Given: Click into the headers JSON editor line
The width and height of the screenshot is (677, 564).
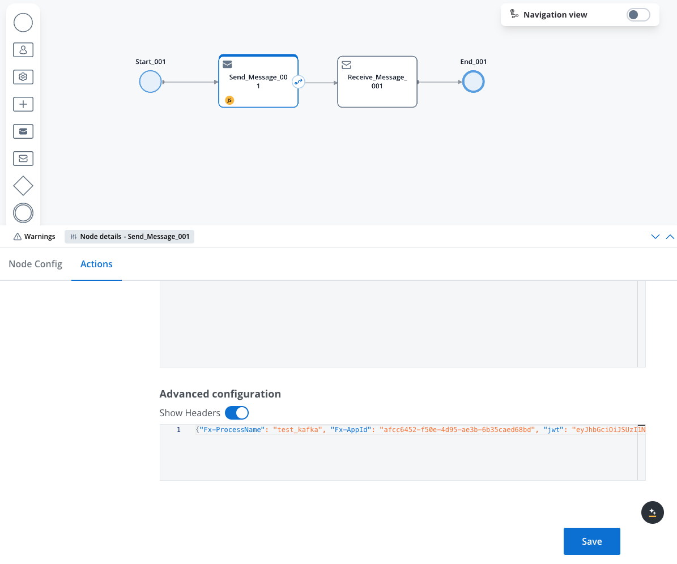Looking at the screenshot, I should (x=420, y=430).
